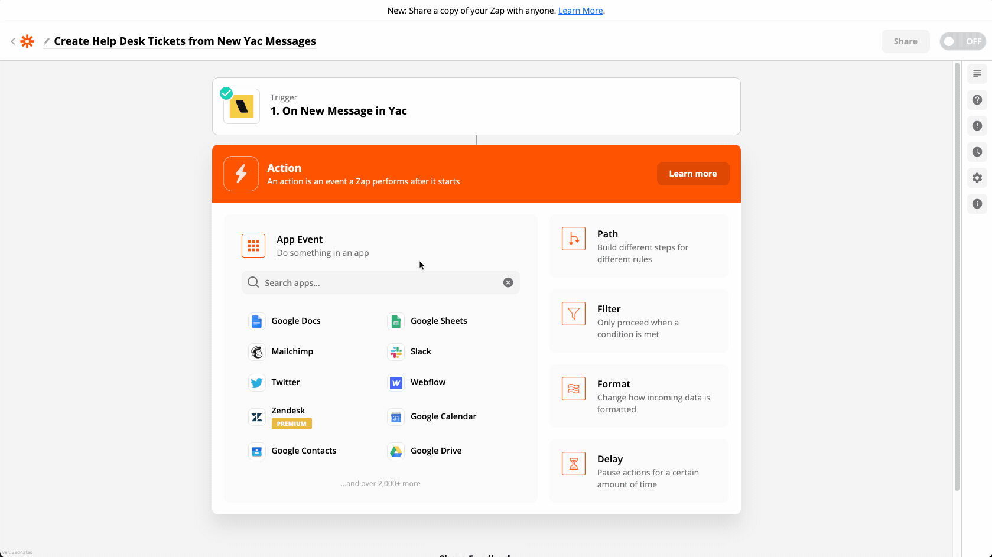
Task: Select the Google Sheets app icon
Action: 396,321
